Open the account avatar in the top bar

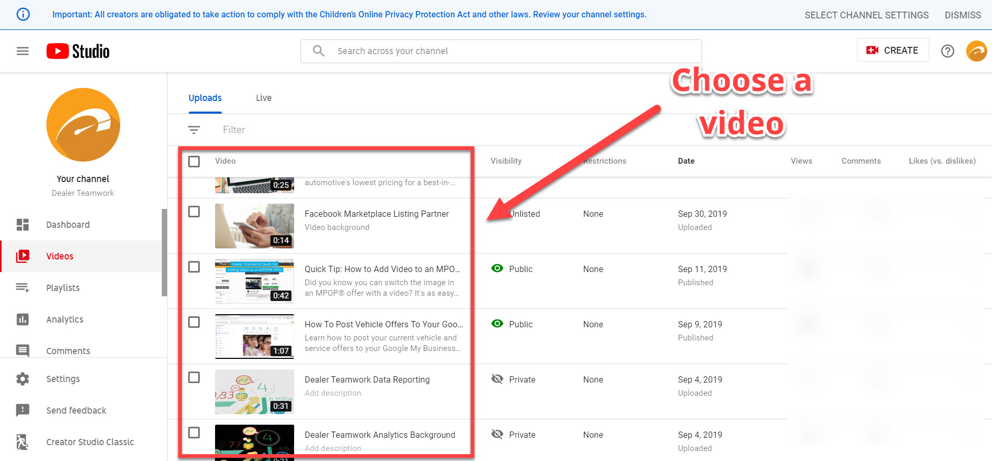tap(976, 51)
